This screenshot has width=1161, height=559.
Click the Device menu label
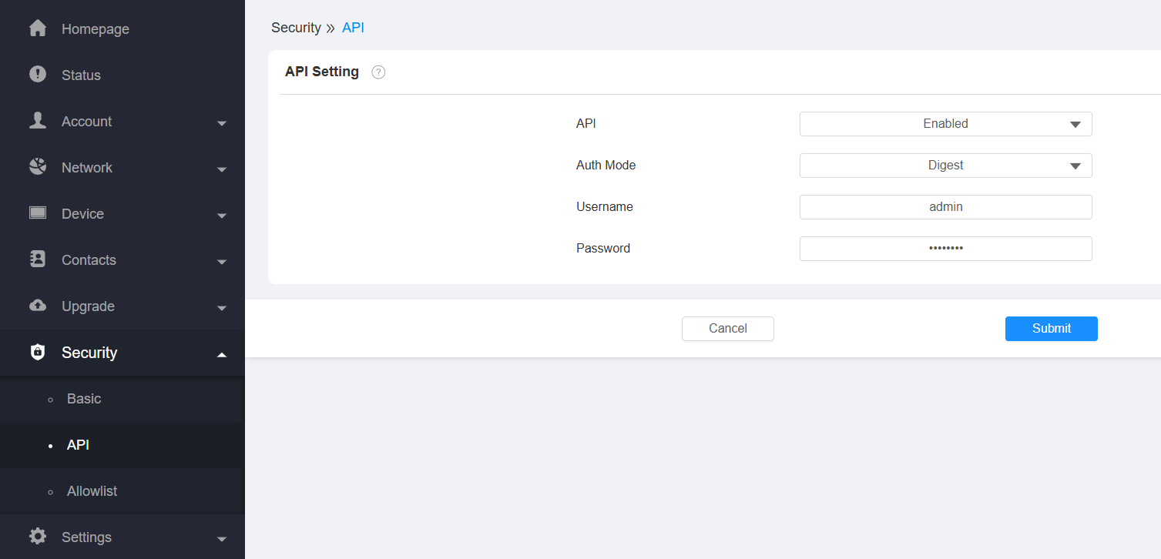(82, 214)
